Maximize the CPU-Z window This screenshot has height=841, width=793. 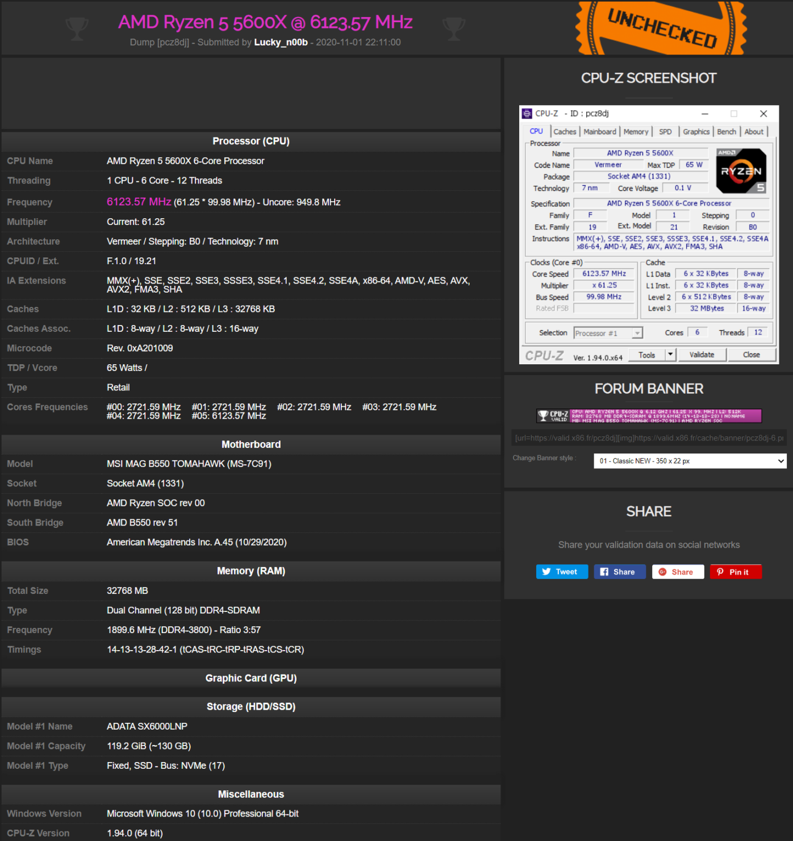pos(734,114)
